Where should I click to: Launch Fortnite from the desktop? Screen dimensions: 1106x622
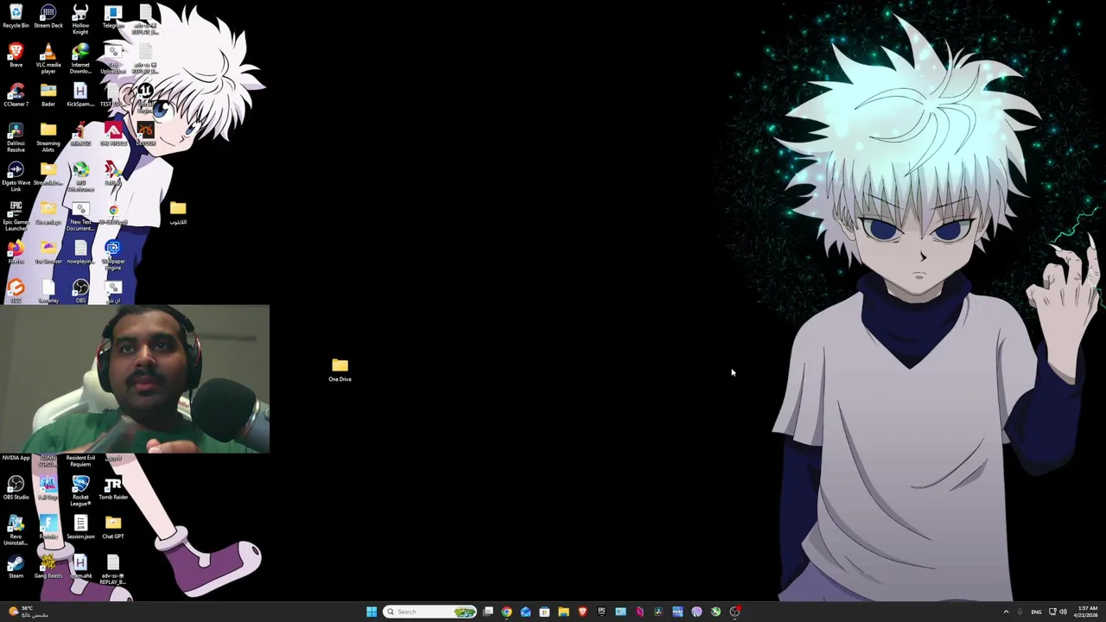point(48,527)
